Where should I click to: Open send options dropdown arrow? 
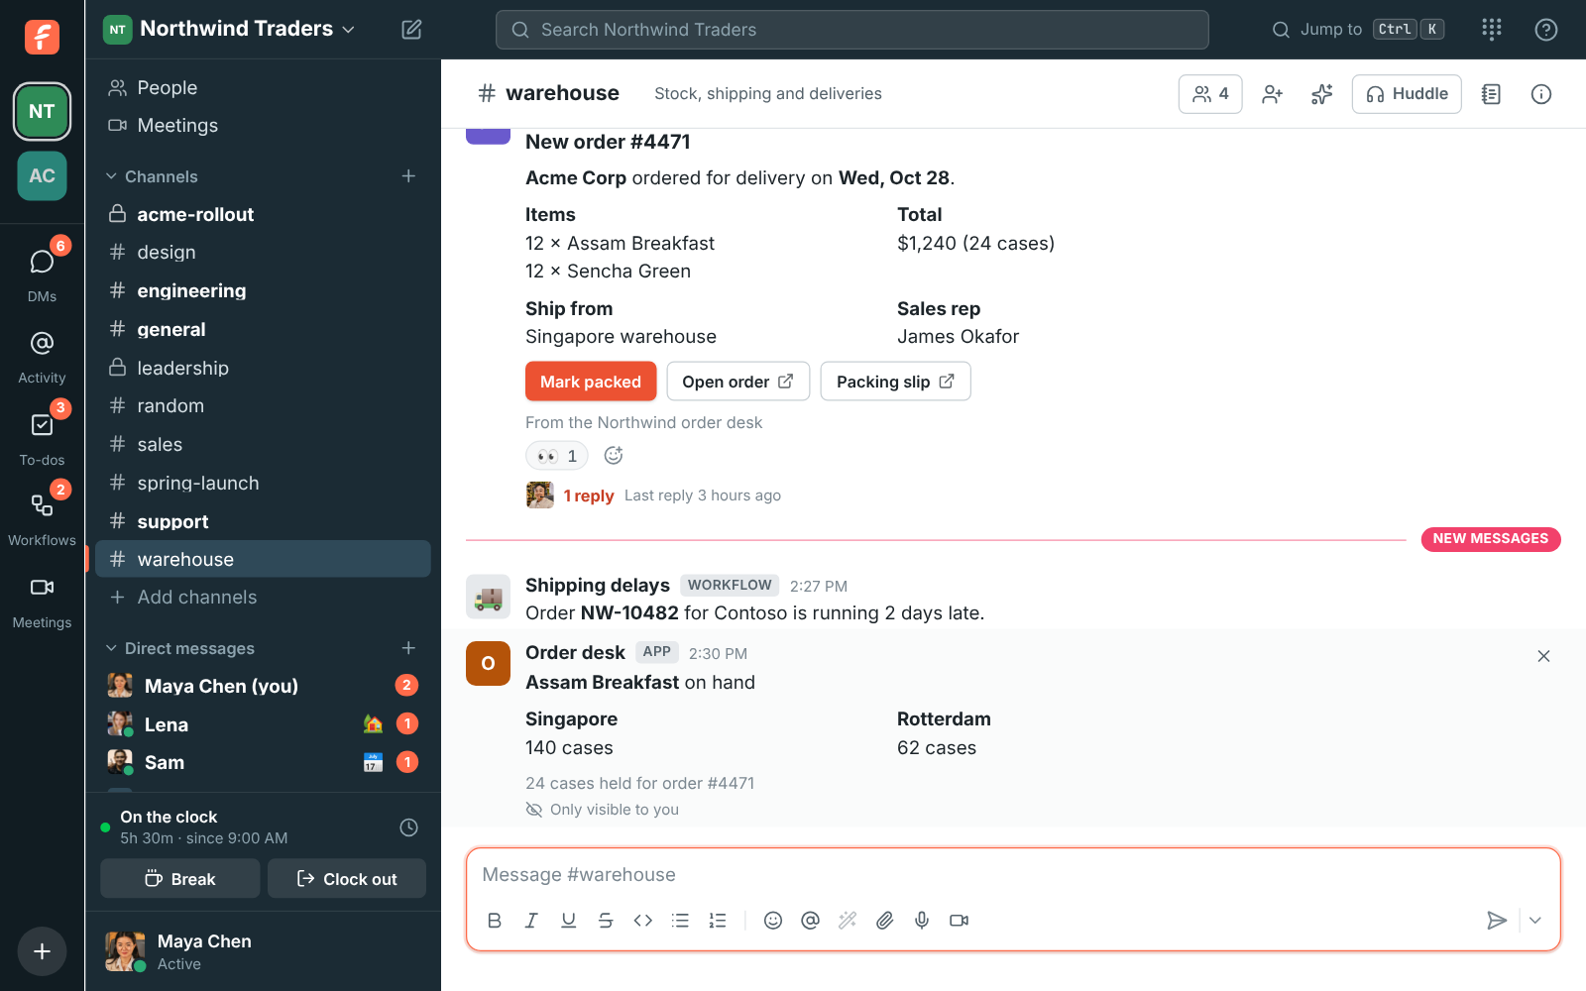1535,921
